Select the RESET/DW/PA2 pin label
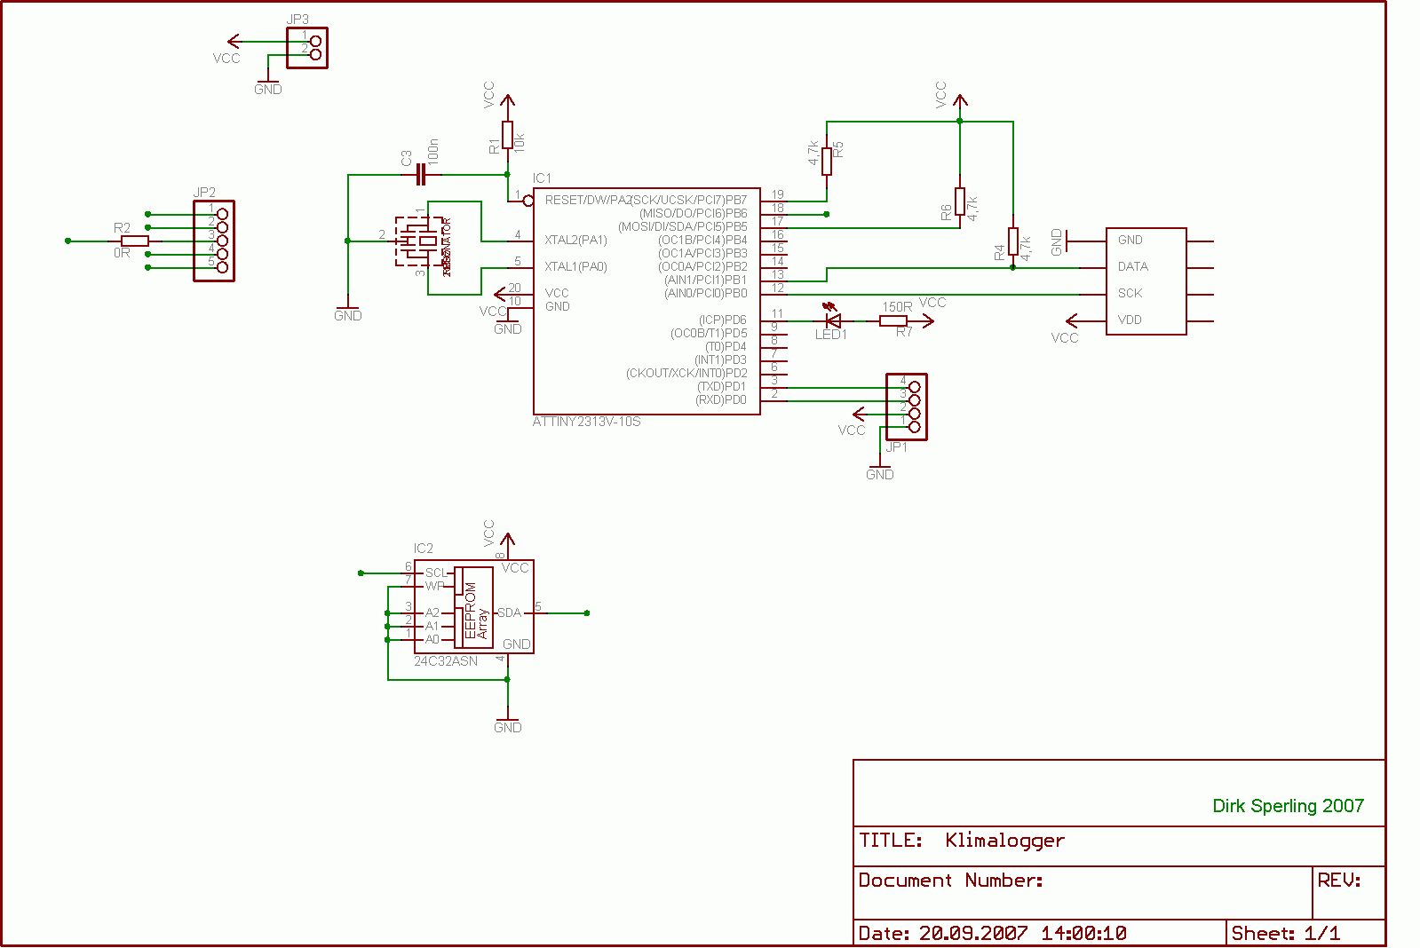Viewport: 1420px width, 948px height. coord(587,200)
